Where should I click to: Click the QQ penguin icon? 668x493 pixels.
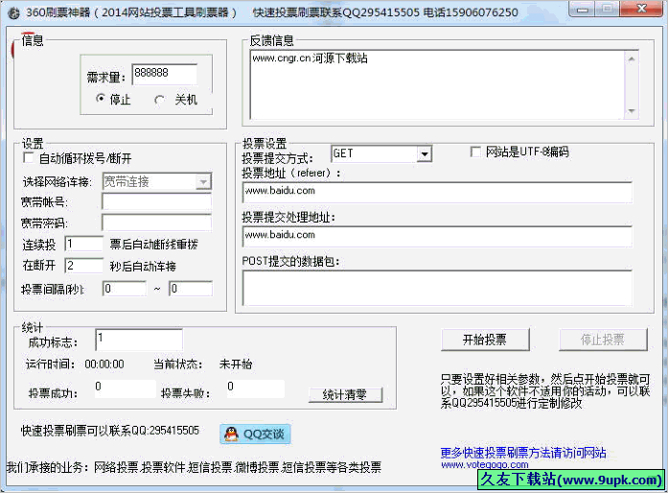pyautogui.click(x=231, y=434)
